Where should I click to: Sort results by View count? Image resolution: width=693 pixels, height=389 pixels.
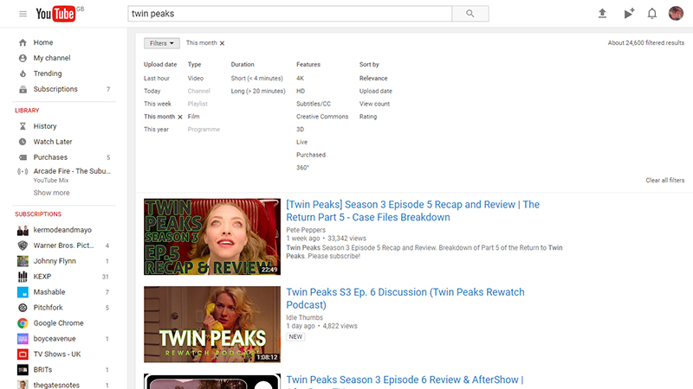point(374,104)
